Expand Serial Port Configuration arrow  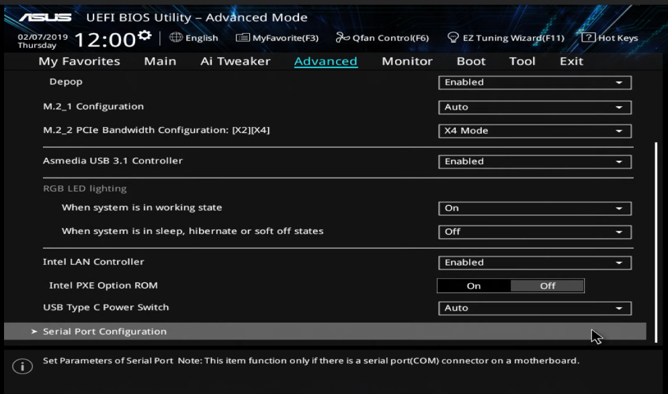tap(34, 331)
